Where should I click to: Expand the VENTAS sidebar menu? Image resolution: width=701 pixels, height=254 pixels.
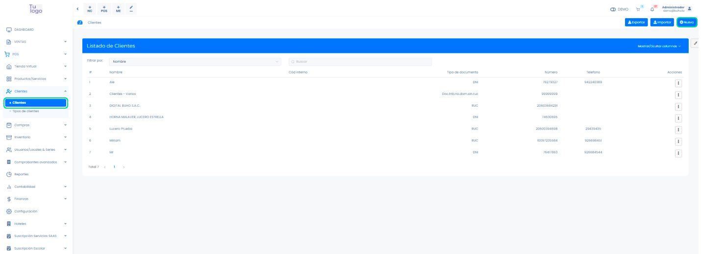[x=34, y=42]
